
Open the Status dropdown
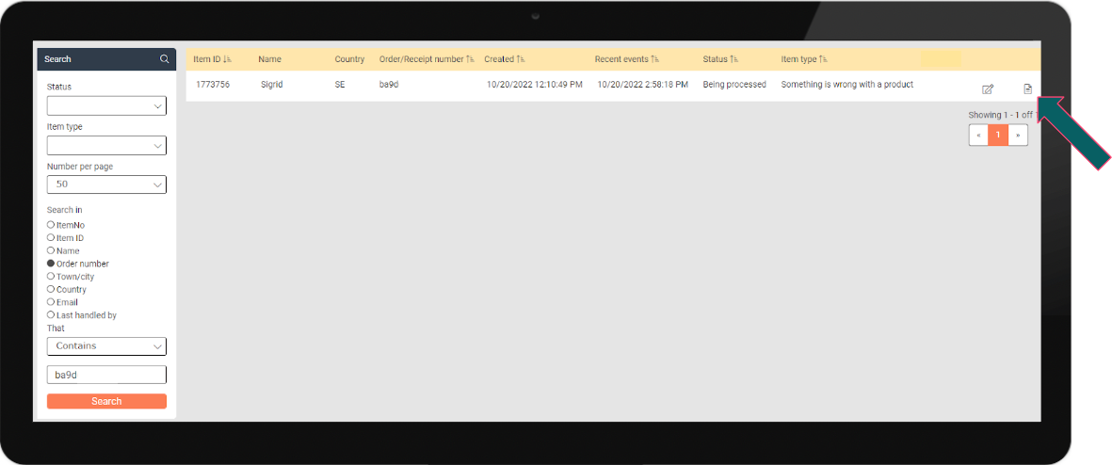(106, 106)
